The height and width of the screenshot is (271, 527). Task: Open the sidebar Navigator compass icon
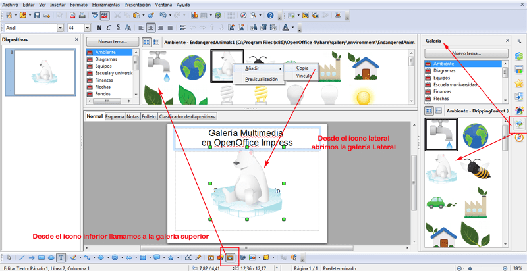(x=519, y=138)
